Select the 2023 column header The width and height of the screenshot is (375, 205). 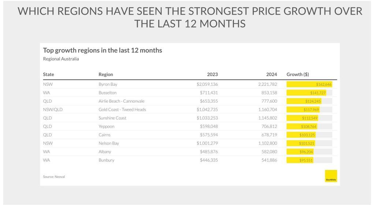tap(212, 74)
